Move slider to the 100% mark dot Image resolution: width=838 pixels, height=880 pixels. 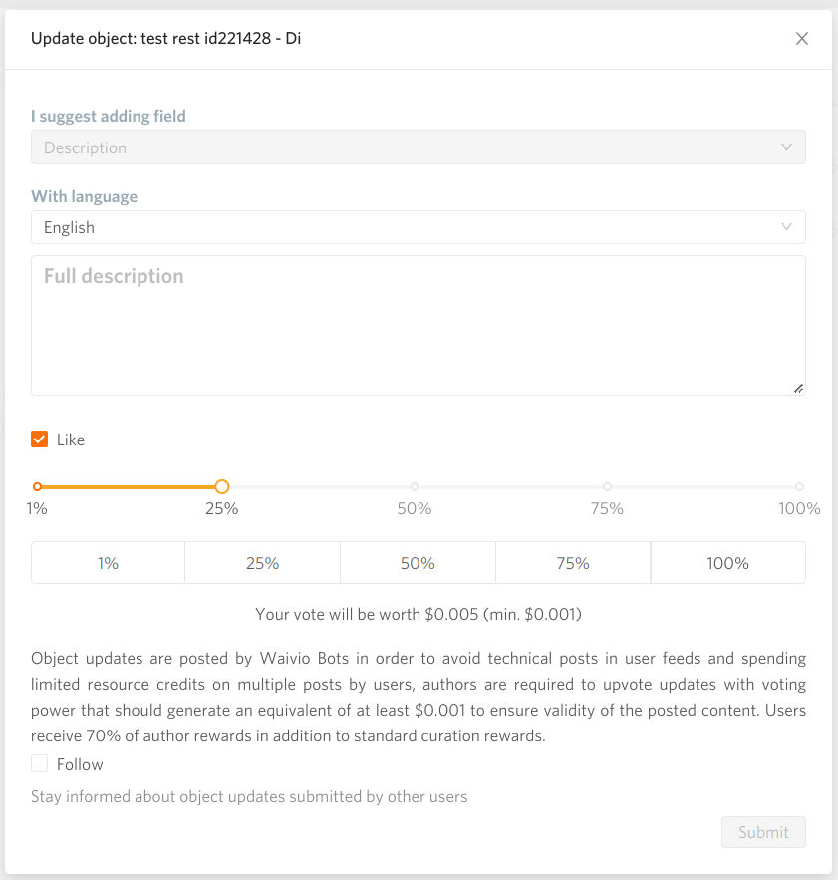click(x=799, y=487)
